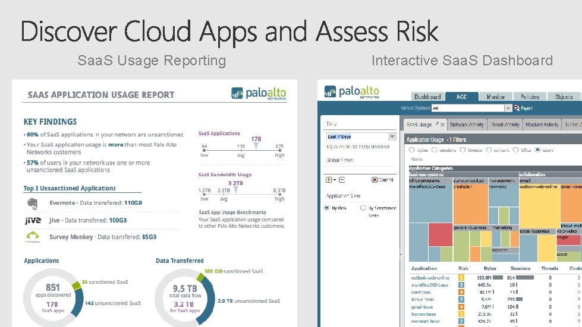Click the green add filter plus icon
The height and width of the screenshot is (327, 582).
point(329,180)
